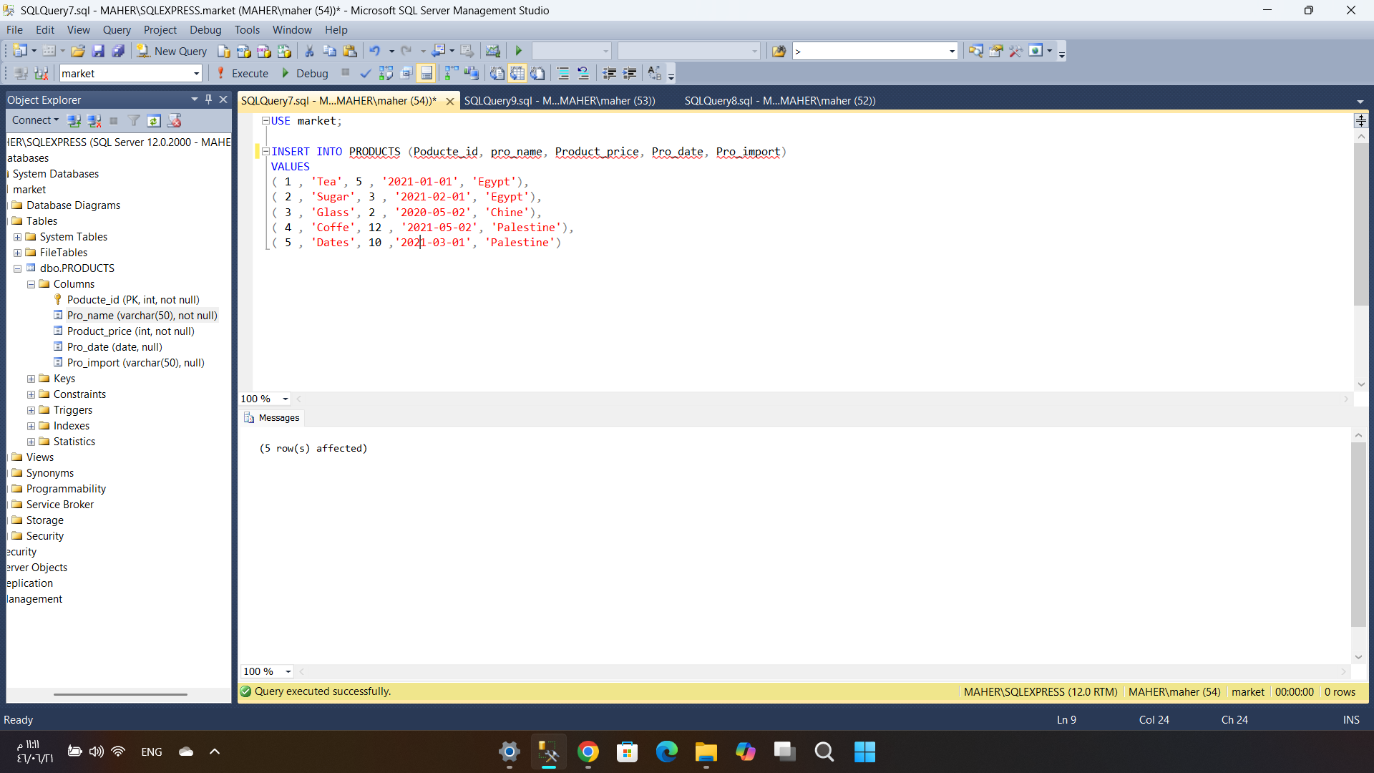
Task: Click Uncomment Selected Lines icon
Action: (583, 73)
